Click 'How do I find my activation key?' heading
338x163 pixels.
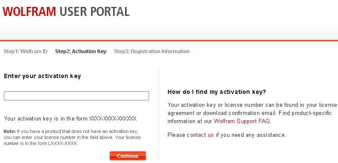click(x=217, y=92)
